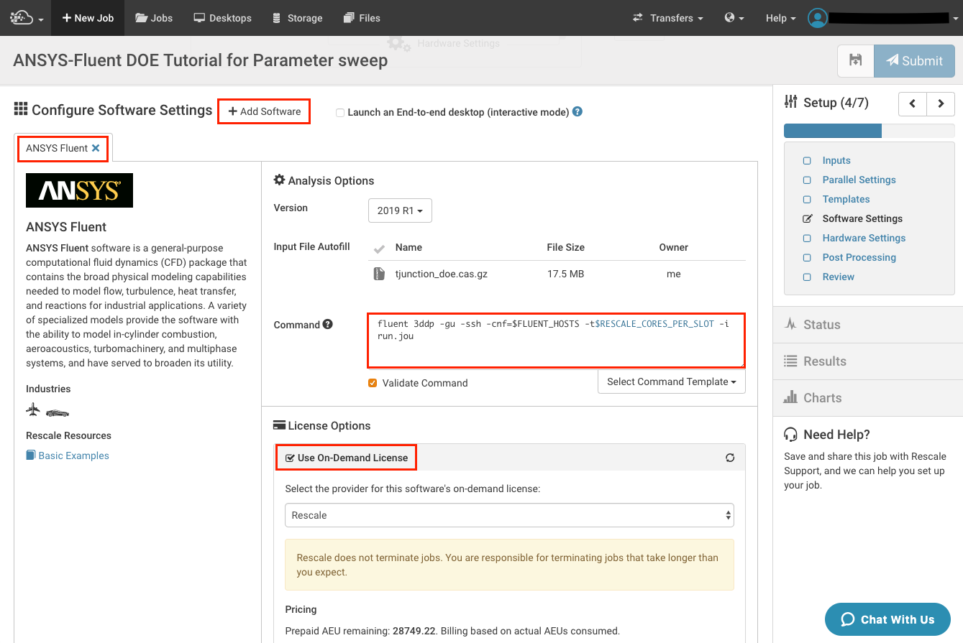Screen dimensions: 963x643
Task: Open the Transfers dropdown menu
Action: click(667, 18)
